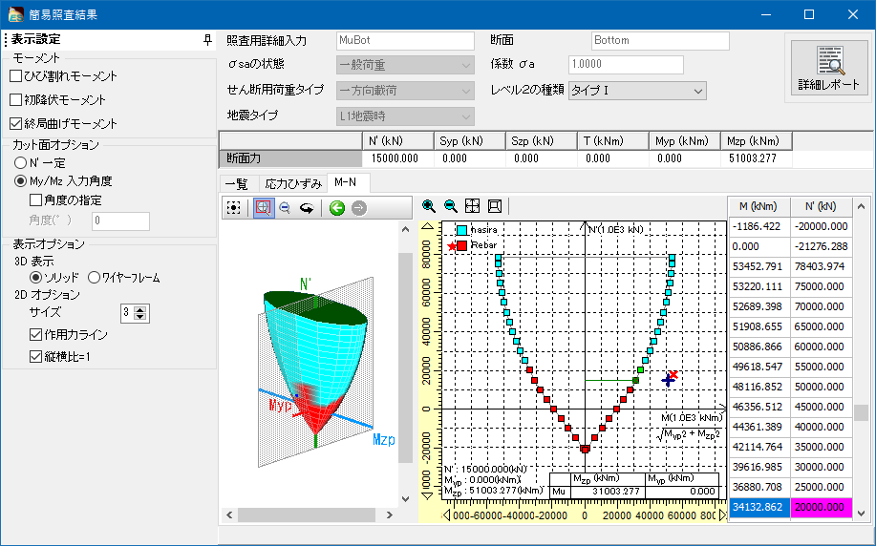
Task: Click the gray forward arrow icon
Action: [359, 208]
